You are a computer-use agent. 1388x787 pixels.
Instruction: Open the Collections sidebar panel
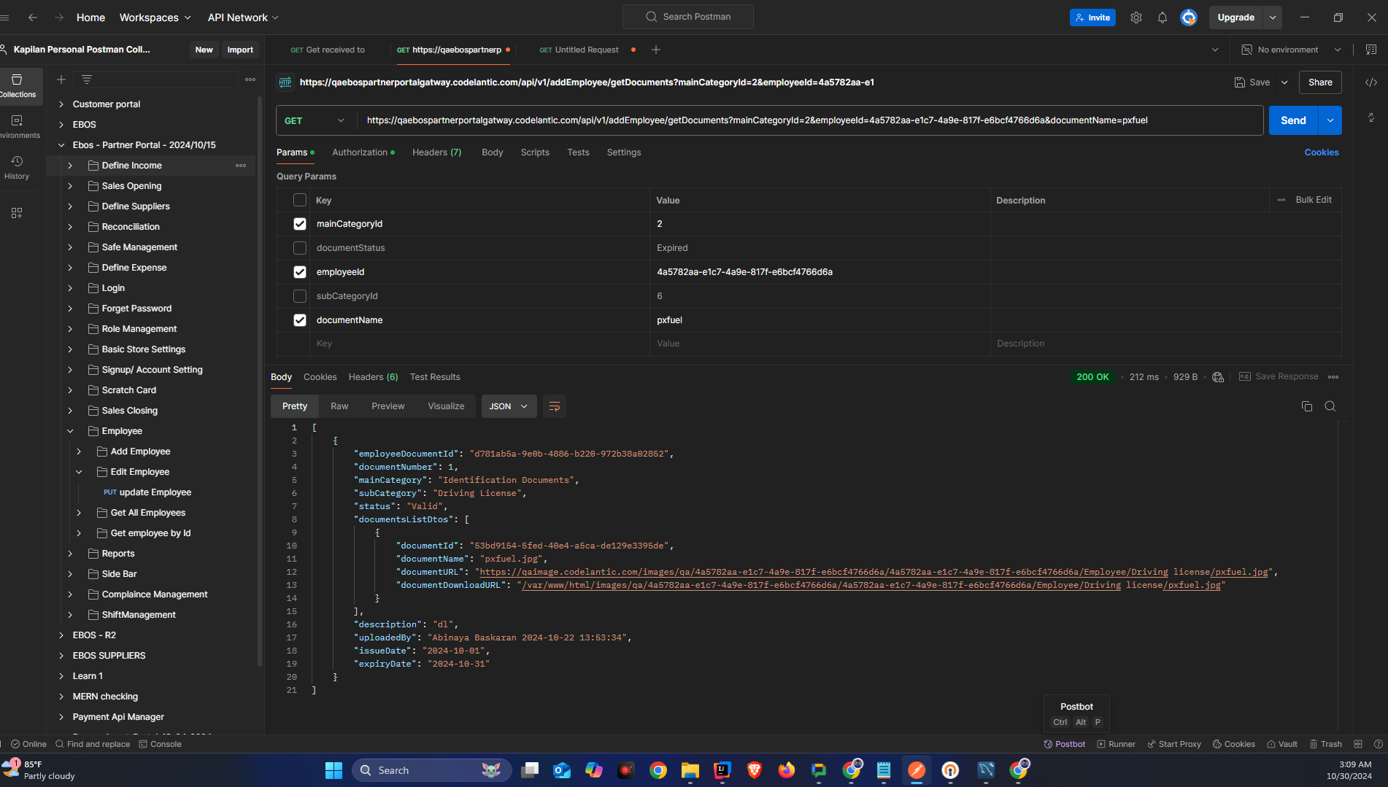click(x=18, y=85)
